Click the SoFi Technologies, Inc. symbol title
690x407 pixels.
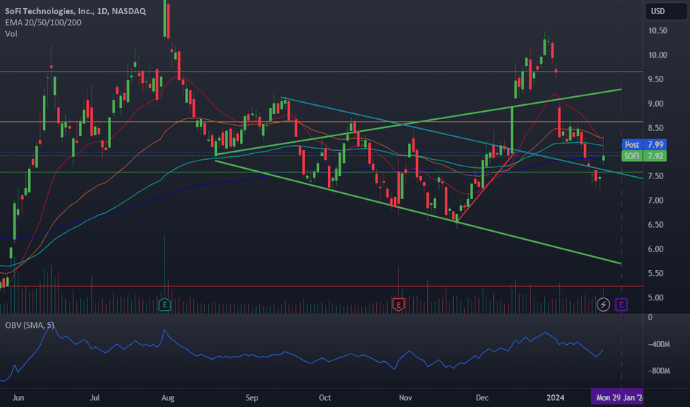point(76,11)
